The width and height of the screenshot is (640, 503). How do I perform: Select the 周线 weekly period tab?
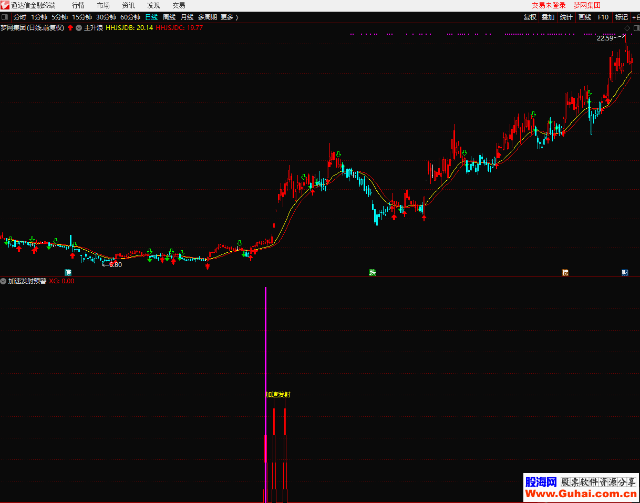[169, 17]
